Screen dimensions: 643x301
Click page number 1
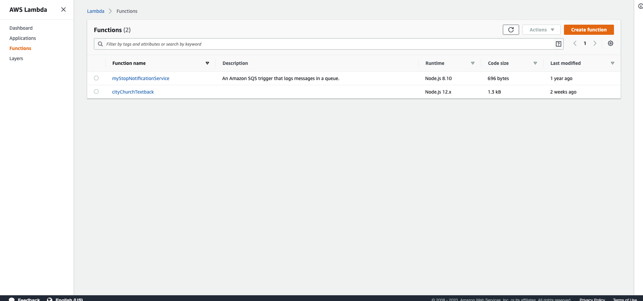tap(585, 43)
